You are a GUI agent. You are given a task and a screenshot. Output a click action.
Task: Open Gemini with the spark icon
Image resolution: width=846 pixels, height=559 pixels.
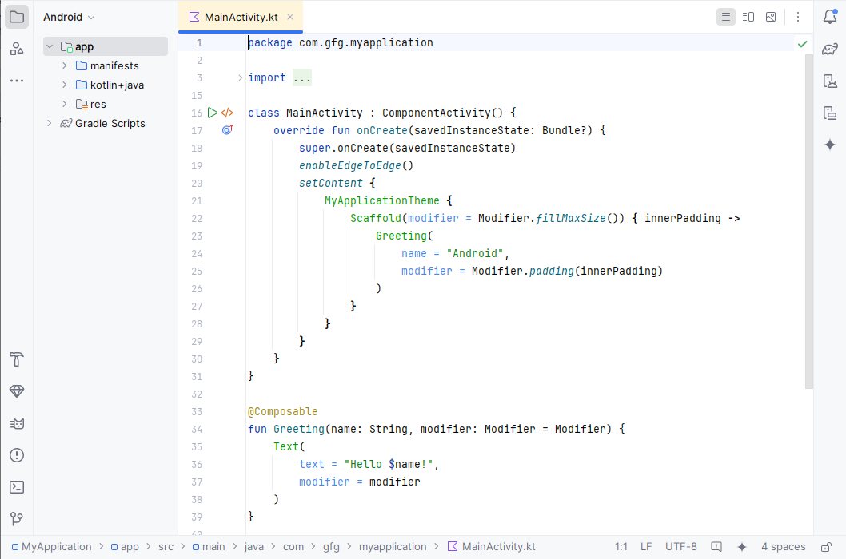pyautogui.click(x=830, y=145)
